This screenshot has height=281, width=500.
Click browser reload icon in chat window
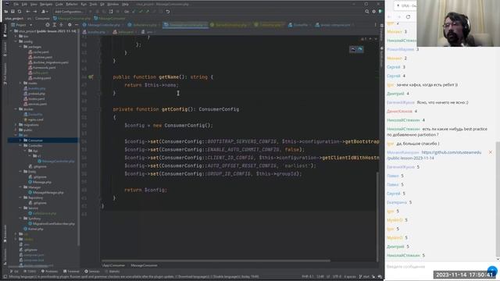[408, 16]
